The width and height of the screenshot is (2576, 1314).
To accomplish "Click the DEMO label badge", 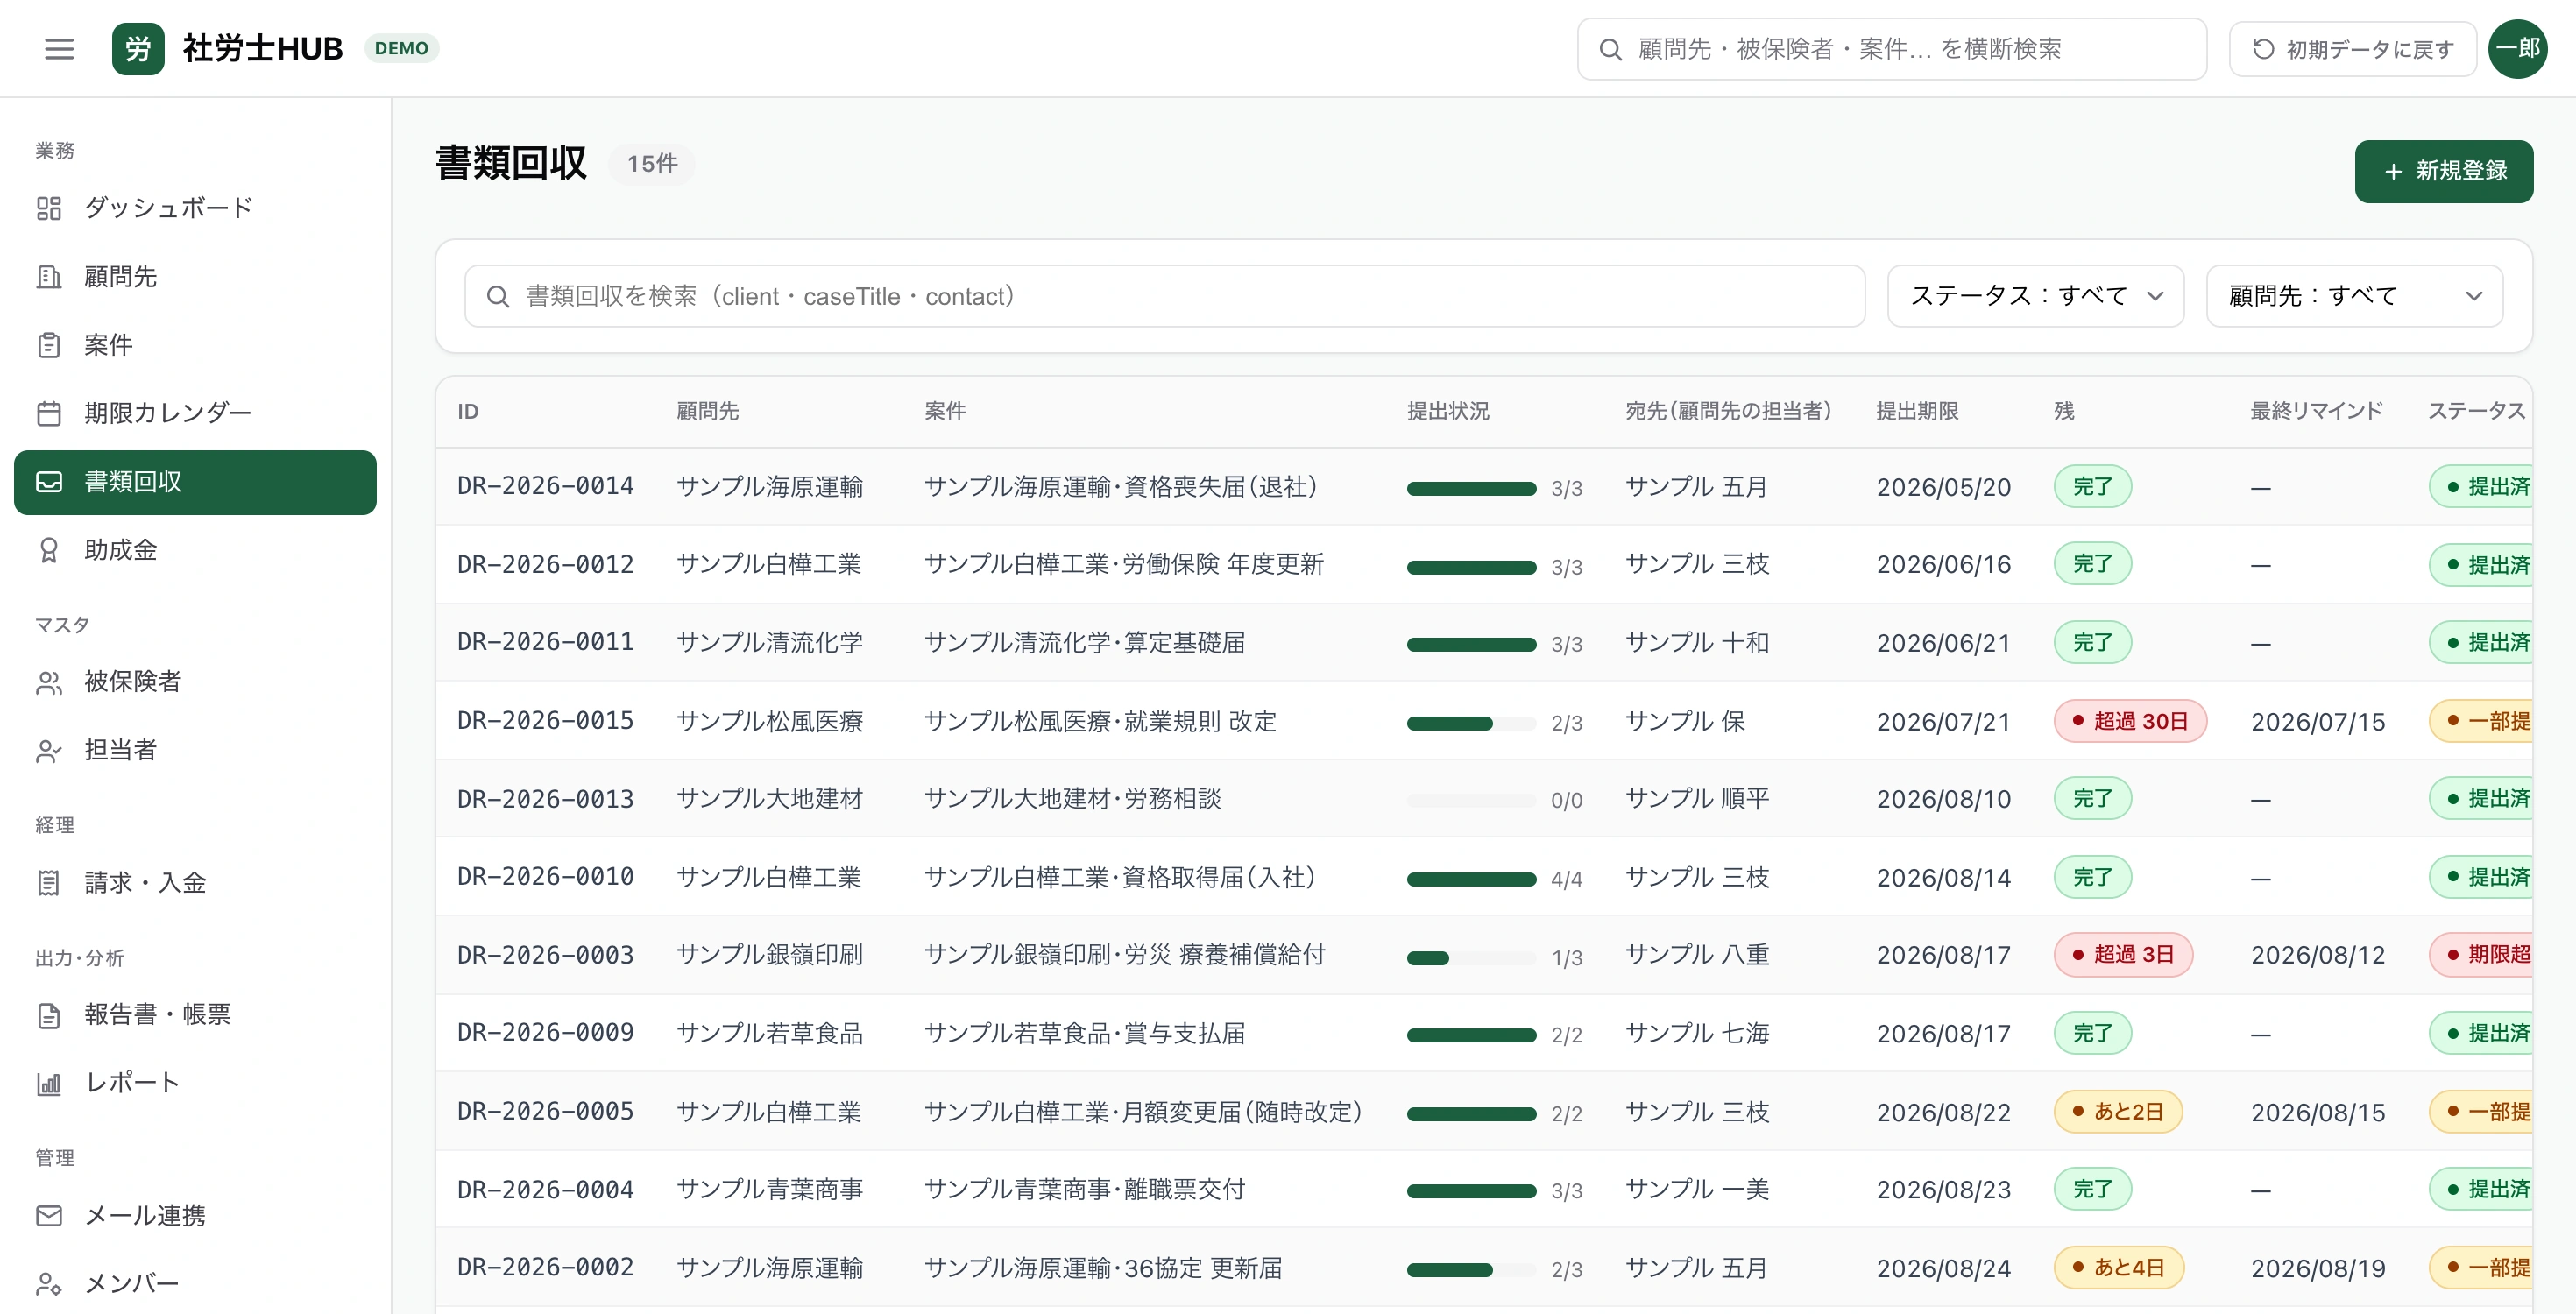I will [401, 48].
